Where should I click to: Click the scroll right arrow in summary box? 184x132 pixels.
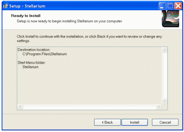click(x=159, y=107)
